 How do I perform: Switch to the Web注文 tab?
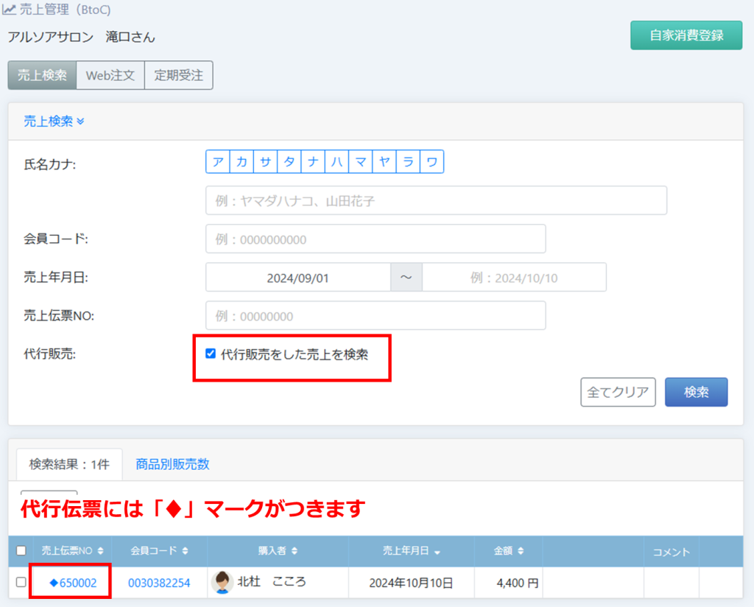(110, 75)
